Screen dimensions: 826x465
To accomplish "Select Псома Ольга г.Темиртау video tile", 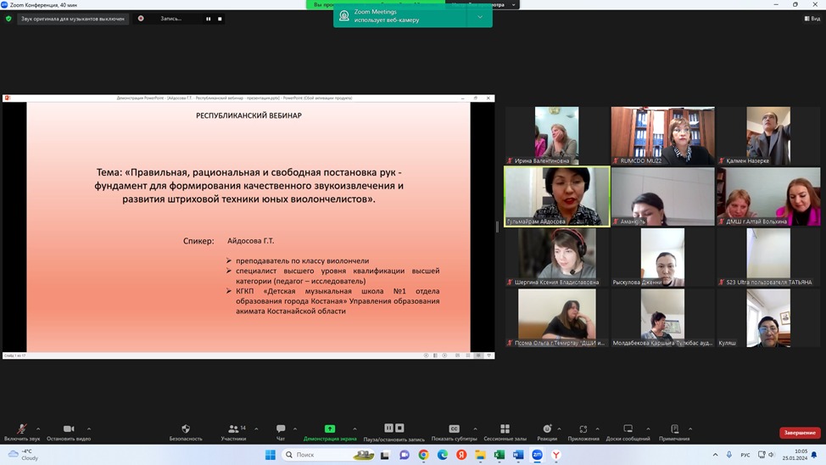I will pos(557,318).
